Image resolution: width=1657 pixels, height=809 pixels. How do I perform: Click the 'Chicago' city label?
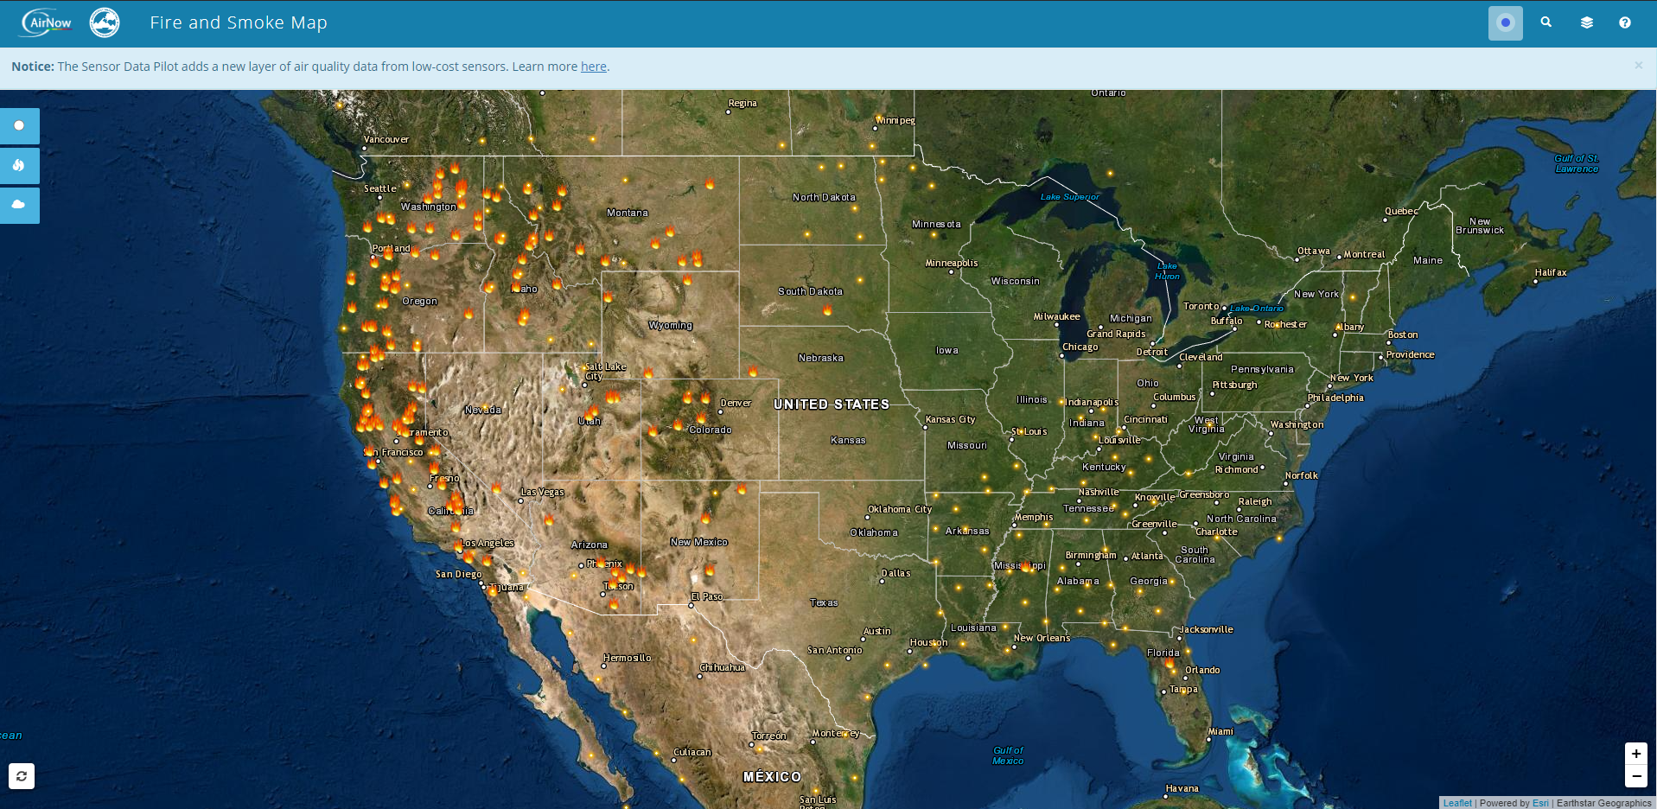[x=1080, y=347]
